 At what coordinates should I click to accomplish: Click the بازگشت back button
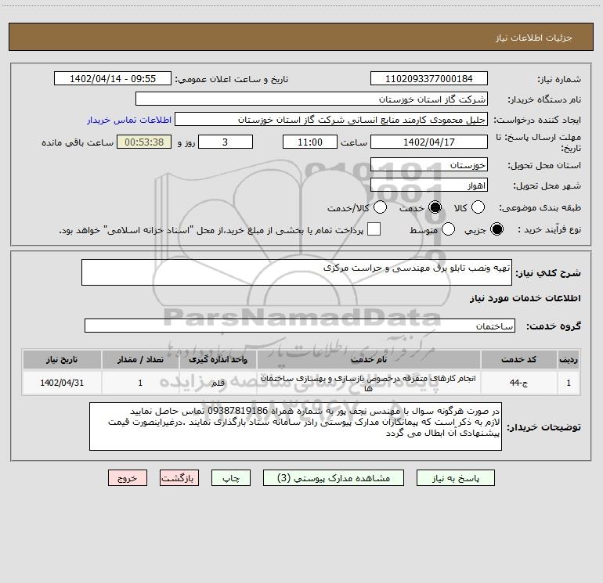point(179,478)
